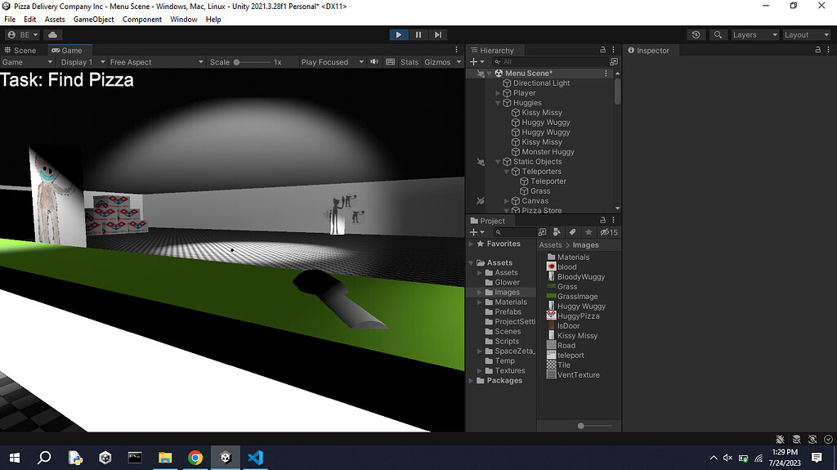Expand the Packages section
This screenshot has width=837, height=470.
[x=472, y=381]
